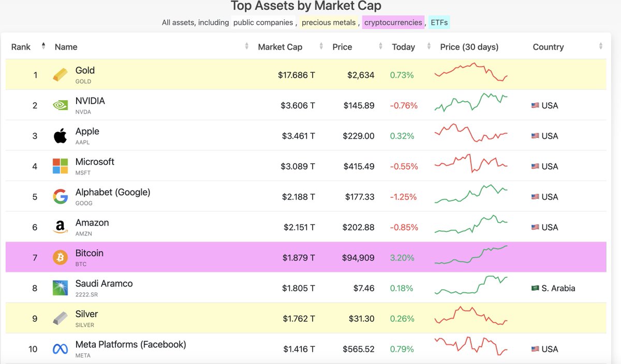Click the Bitcoin coin icon

point(60,257)
